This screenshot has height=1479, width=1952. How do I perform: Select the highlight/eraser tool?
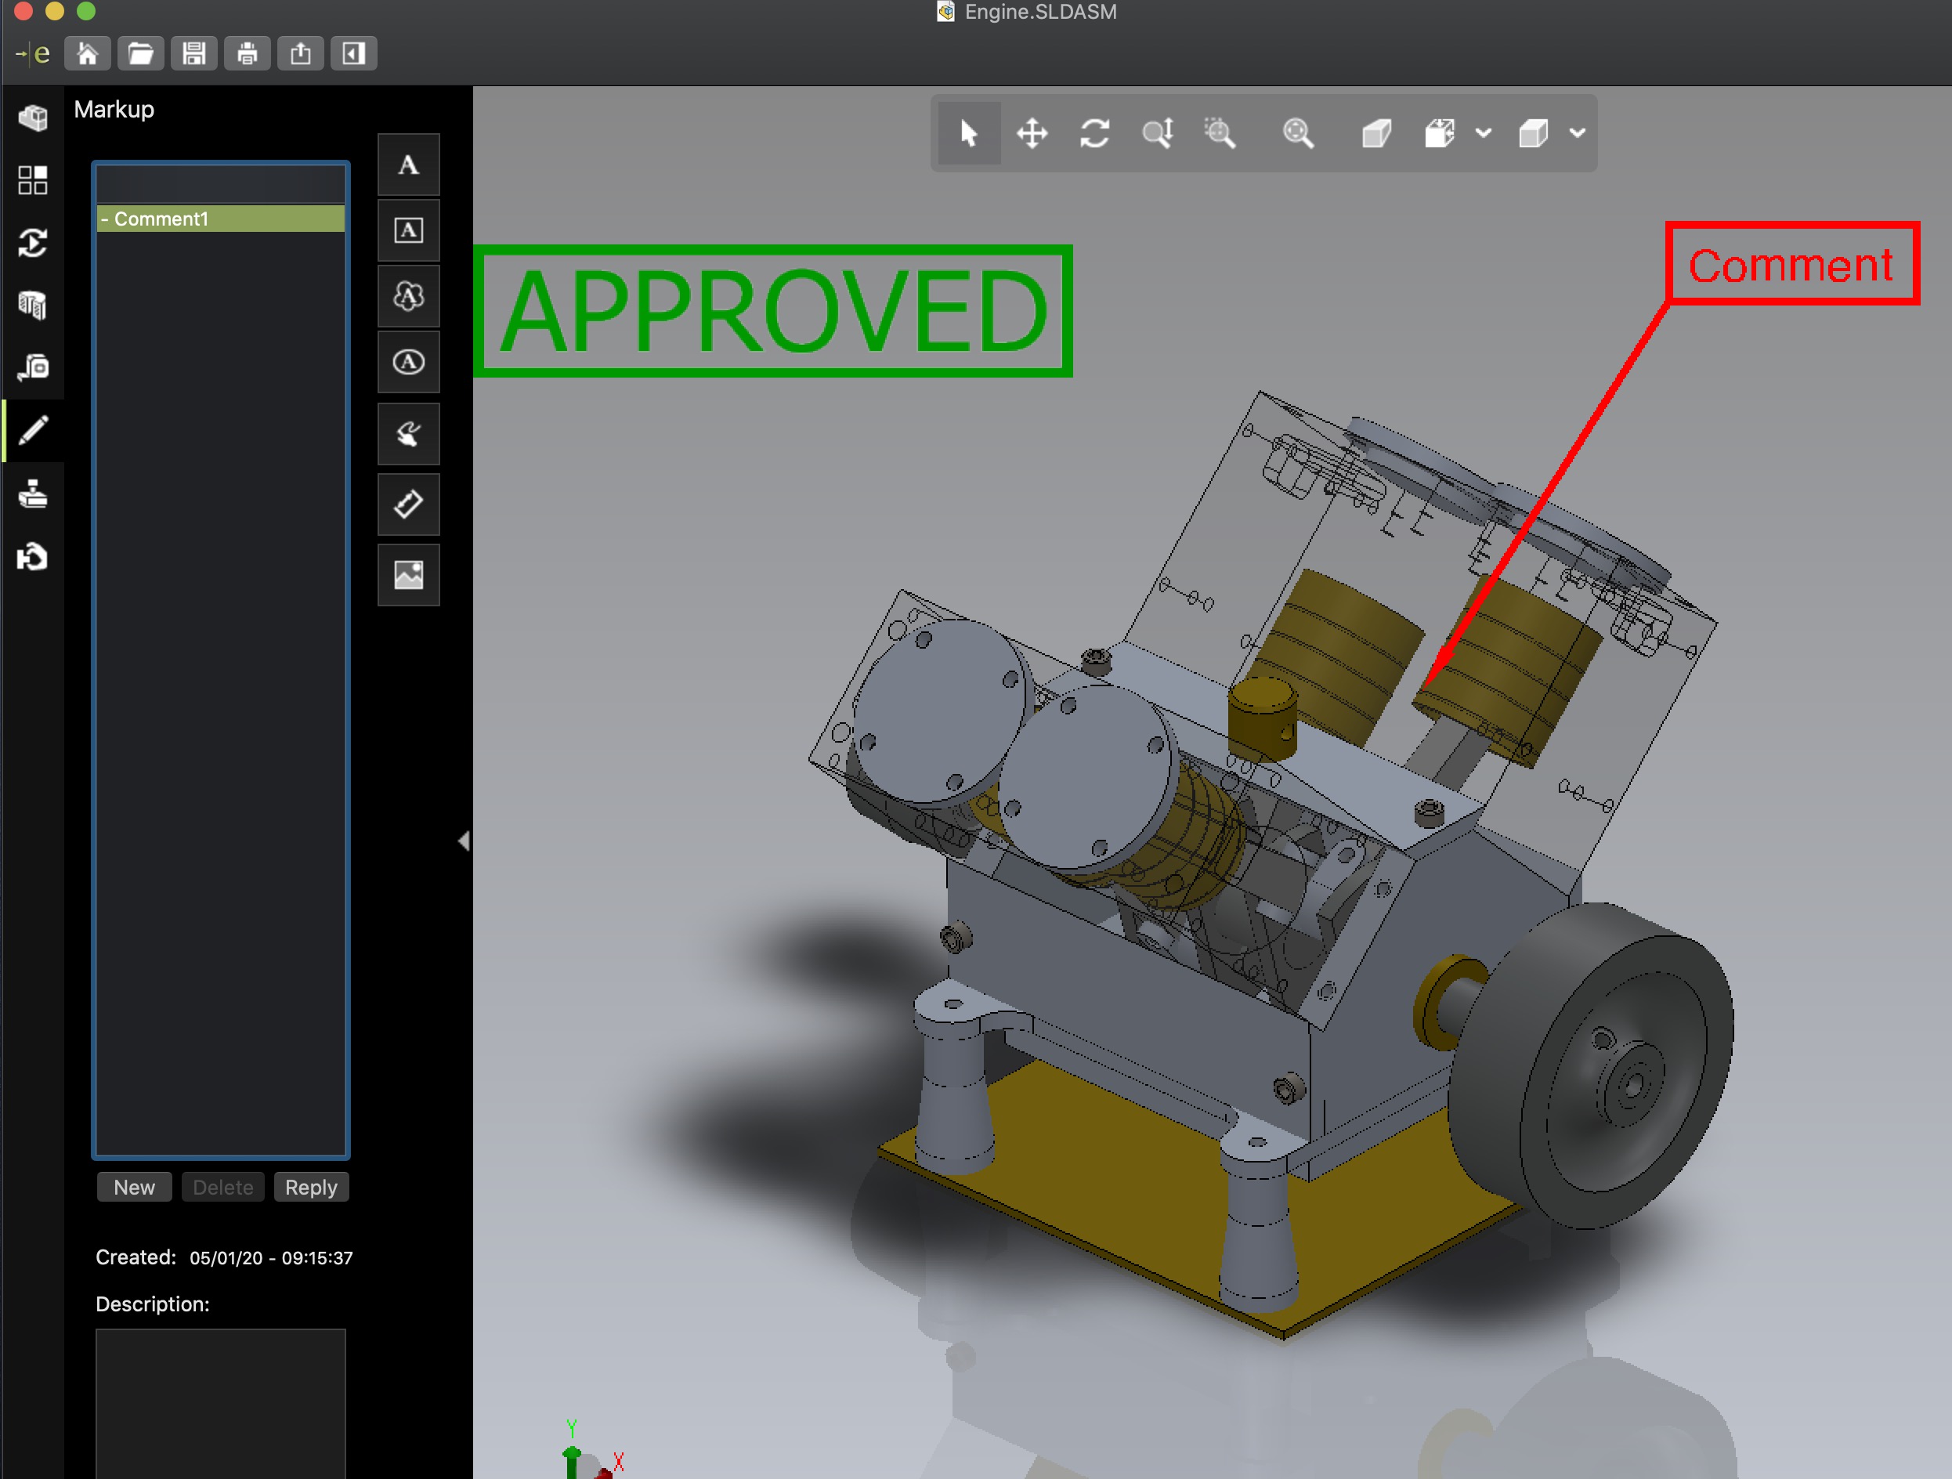coord(410,505)
